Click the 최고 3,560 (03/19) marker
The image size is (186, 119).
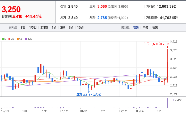[156, 44]
